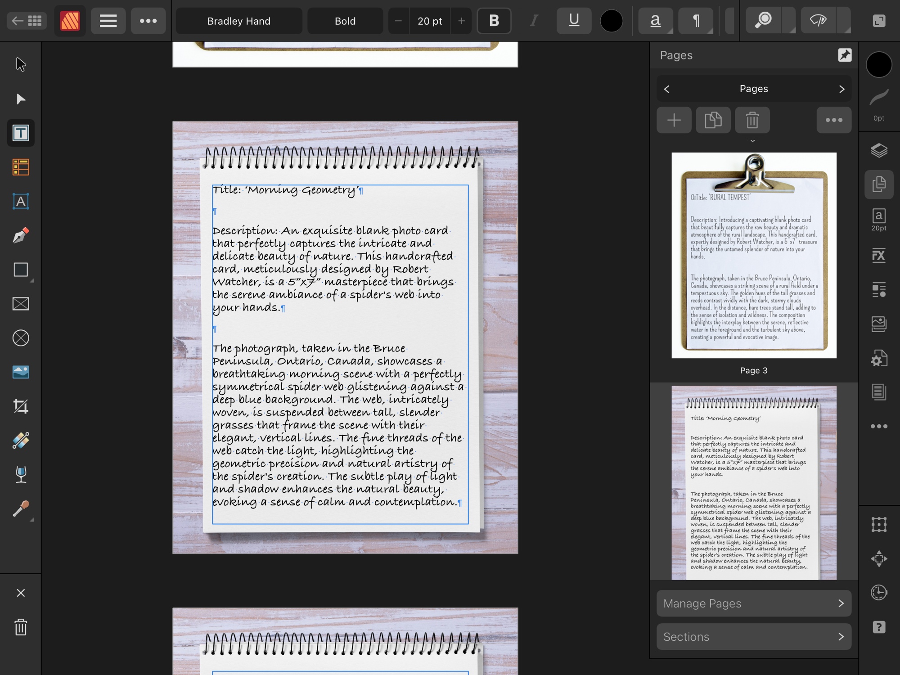
Task: Select the Page 3 clipboard thumbnail
Action: coord(754,255)
